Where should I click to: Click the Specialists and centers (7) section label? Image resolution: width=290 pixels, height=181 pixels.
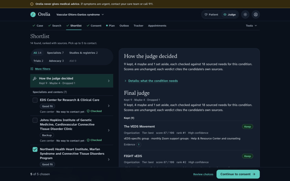[50, 92]
